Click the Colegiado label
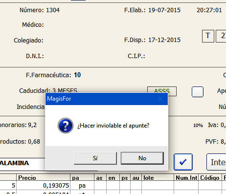The width and height of the screenshot is (226, 194). click(29, 40)
